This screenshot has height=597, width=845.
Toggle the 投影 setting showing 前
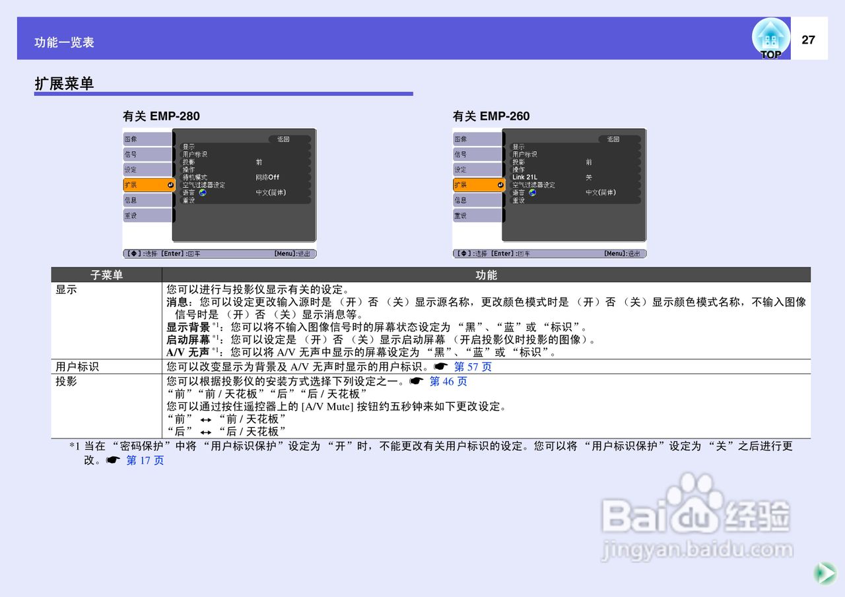coord(258,162)
